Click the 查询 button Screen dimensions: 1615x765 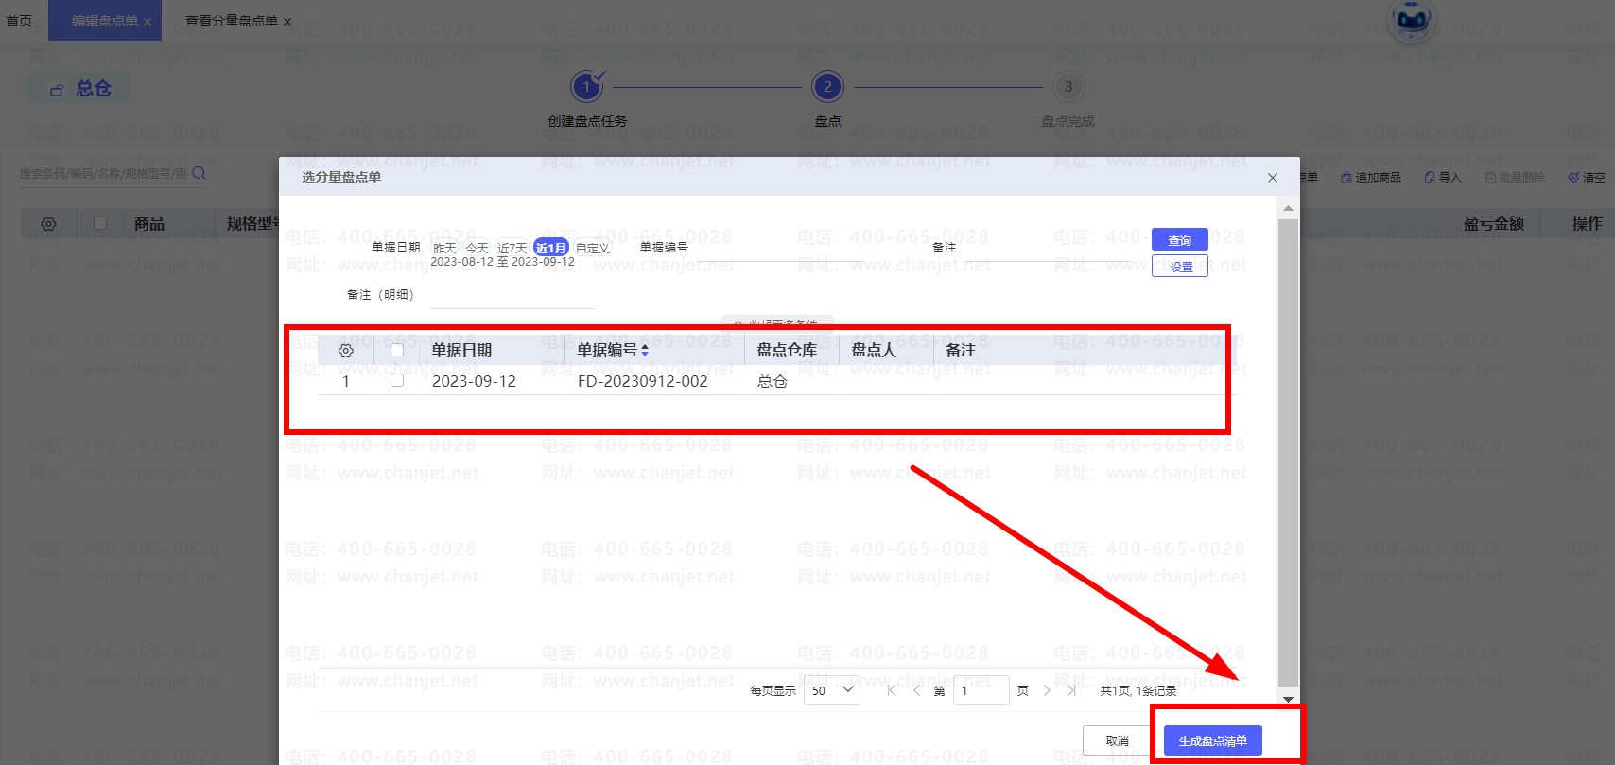[1179, 240]
